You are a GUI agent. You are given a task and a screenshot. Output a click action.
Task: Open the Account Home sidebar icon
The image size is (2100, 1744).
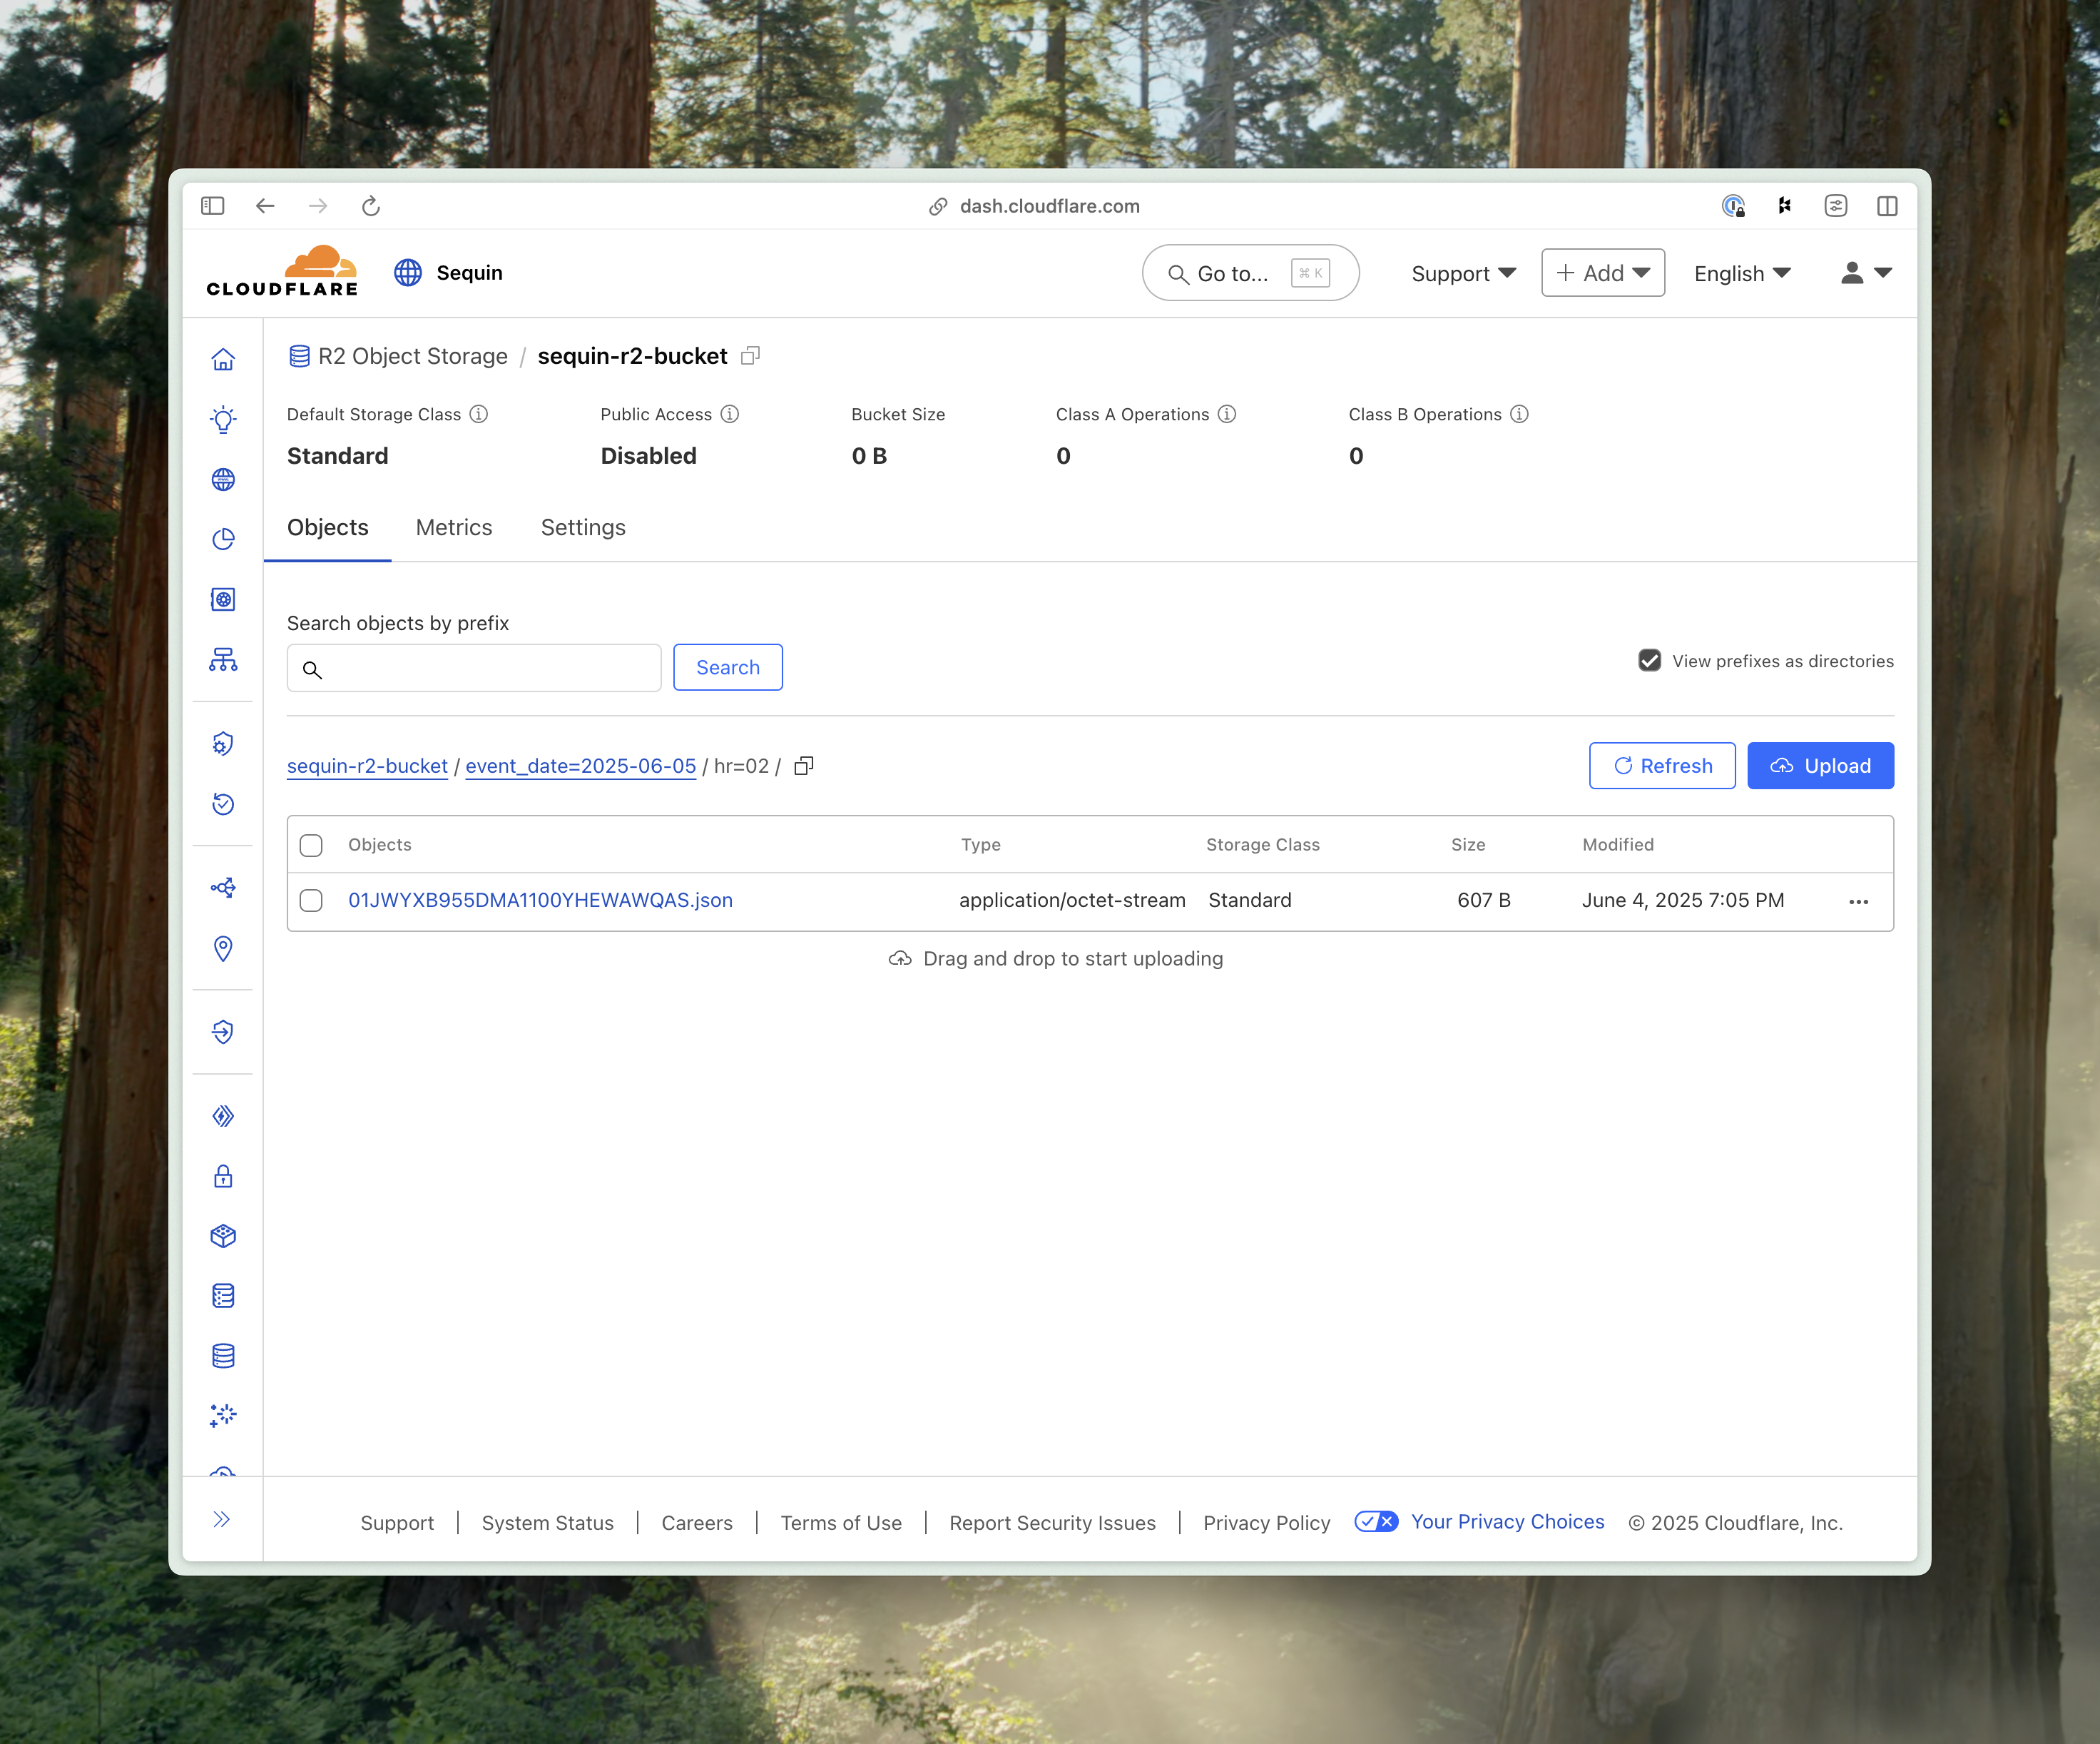tap(223, 358)
